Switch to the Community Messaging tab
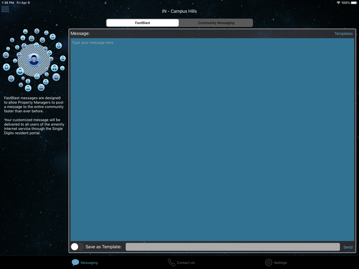Screen dimensions: 359x269 click(x=216, y=23)
